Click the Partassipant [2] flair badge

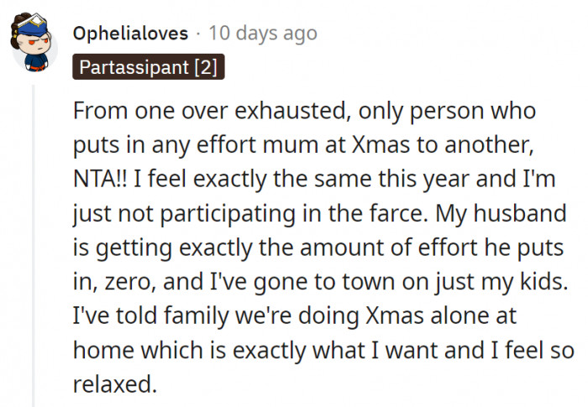click(x=146, y=67)
